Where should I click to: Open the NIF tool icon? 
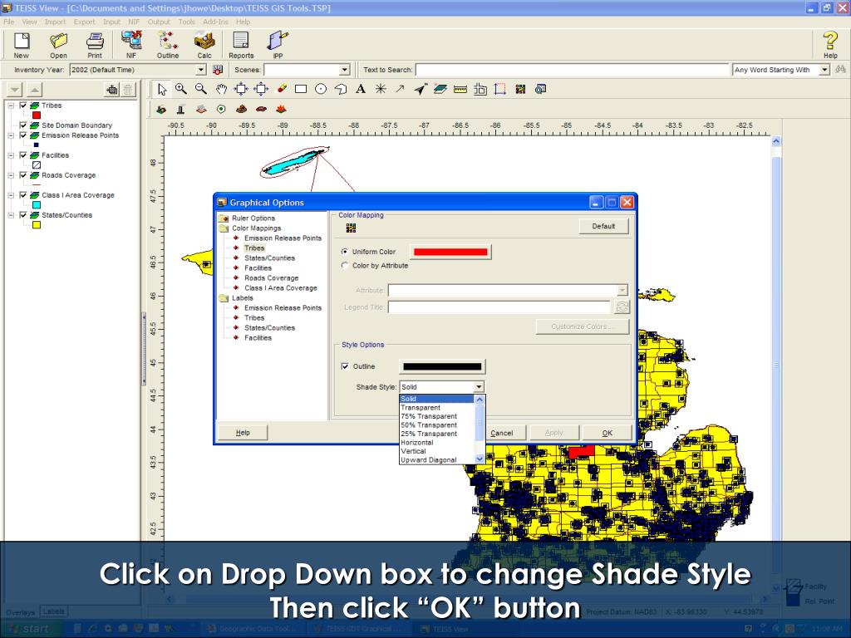pyautogui.click(x=131, y=45)
